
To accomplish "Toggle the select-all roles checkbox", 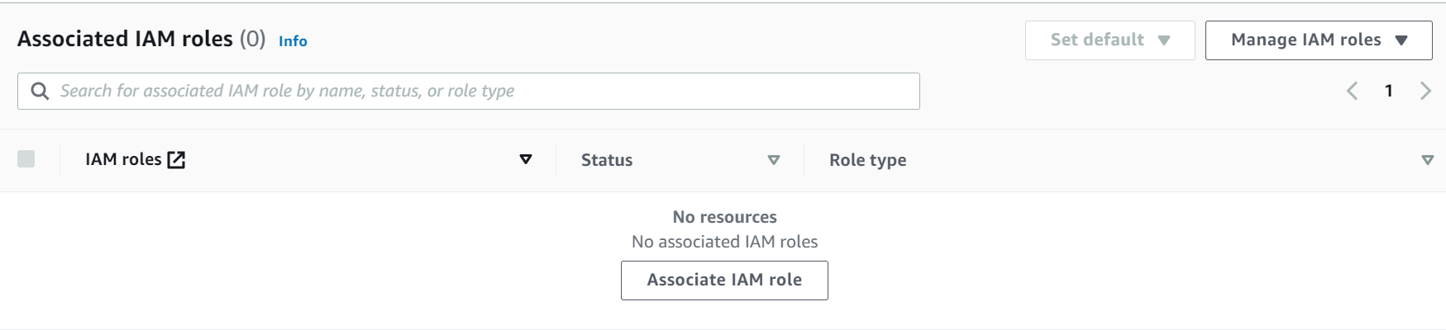I will coord(26,159).
